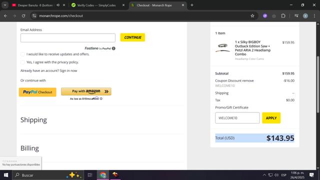Open the Windows Start menu
The image size is (320, 180).
pyautogui.click(x=6, y=175)
